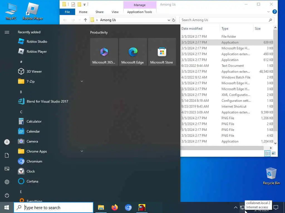Open Recycle Bin on desktop
This screenshot has width=285, height=213.
click(271, 176)
